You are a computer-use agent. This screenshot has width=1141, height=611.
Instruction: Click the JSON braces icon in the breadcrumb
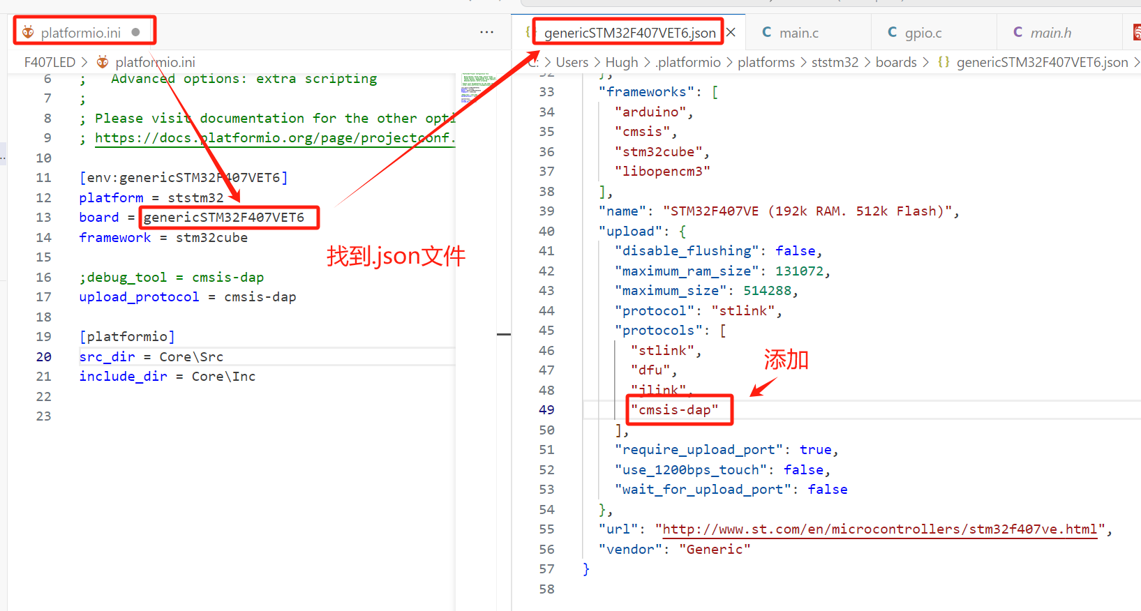point(944,62)
